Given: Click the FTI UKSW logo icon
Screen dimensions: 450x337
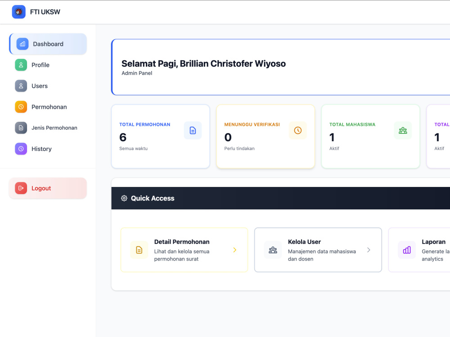Looking at the screenshot, I should click(x=18, y=12).
